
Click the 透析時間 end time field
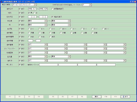pyautogui.click(x=38, y=41)
